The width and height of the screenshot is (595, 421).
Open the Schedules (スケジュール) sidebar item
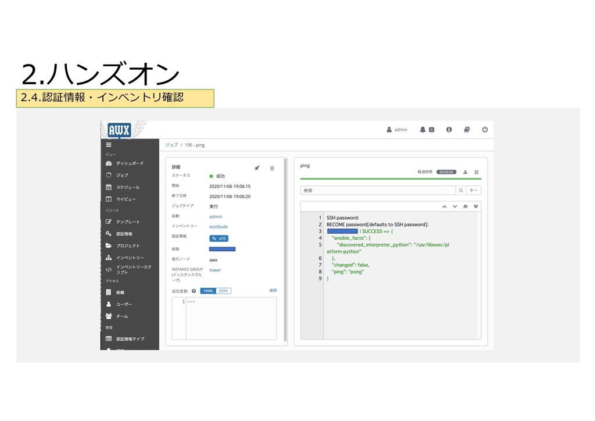point(127,187)
